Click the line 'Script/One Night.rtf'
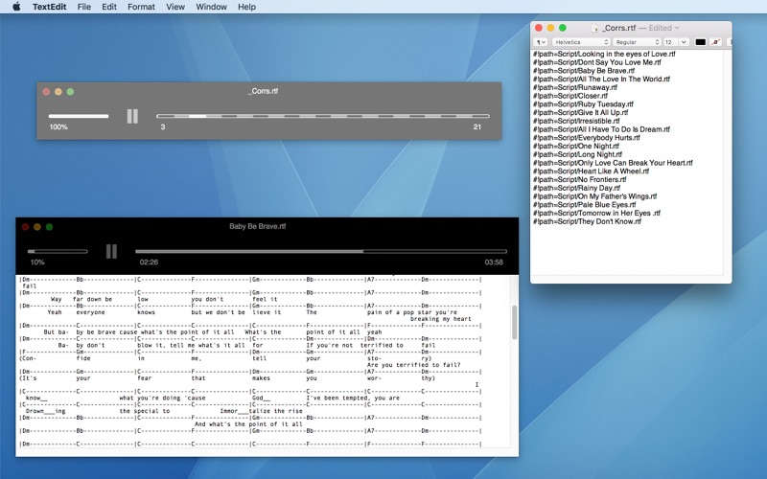The width and height of the screenshot is (767, 479). (576, 146)
